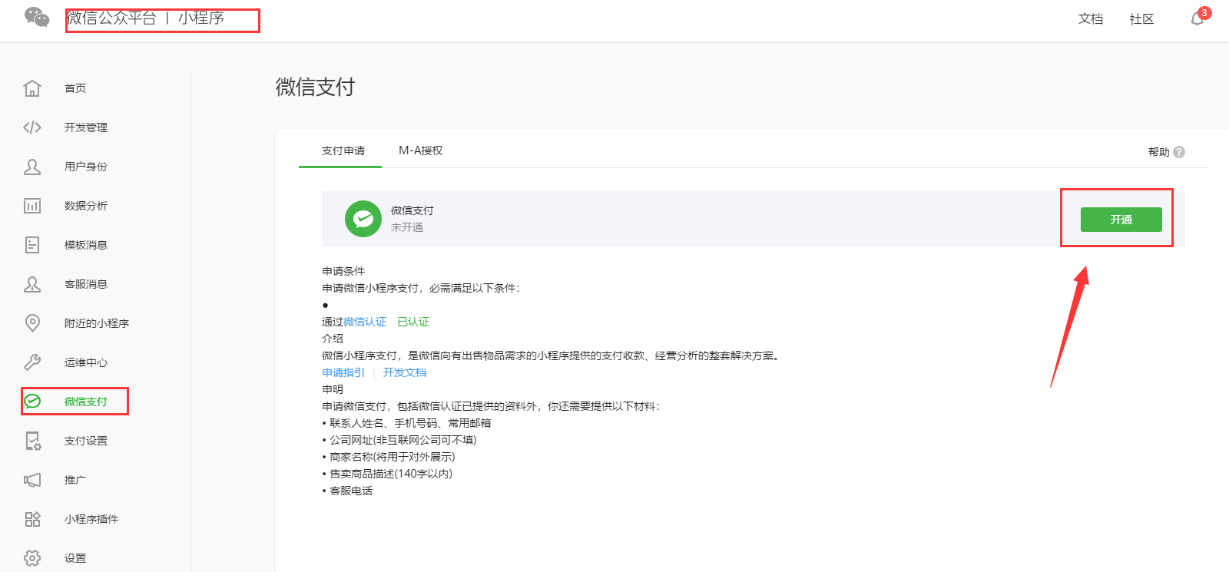
Task: Switch to the M-A授权 tab
Action: pos(420,150)
